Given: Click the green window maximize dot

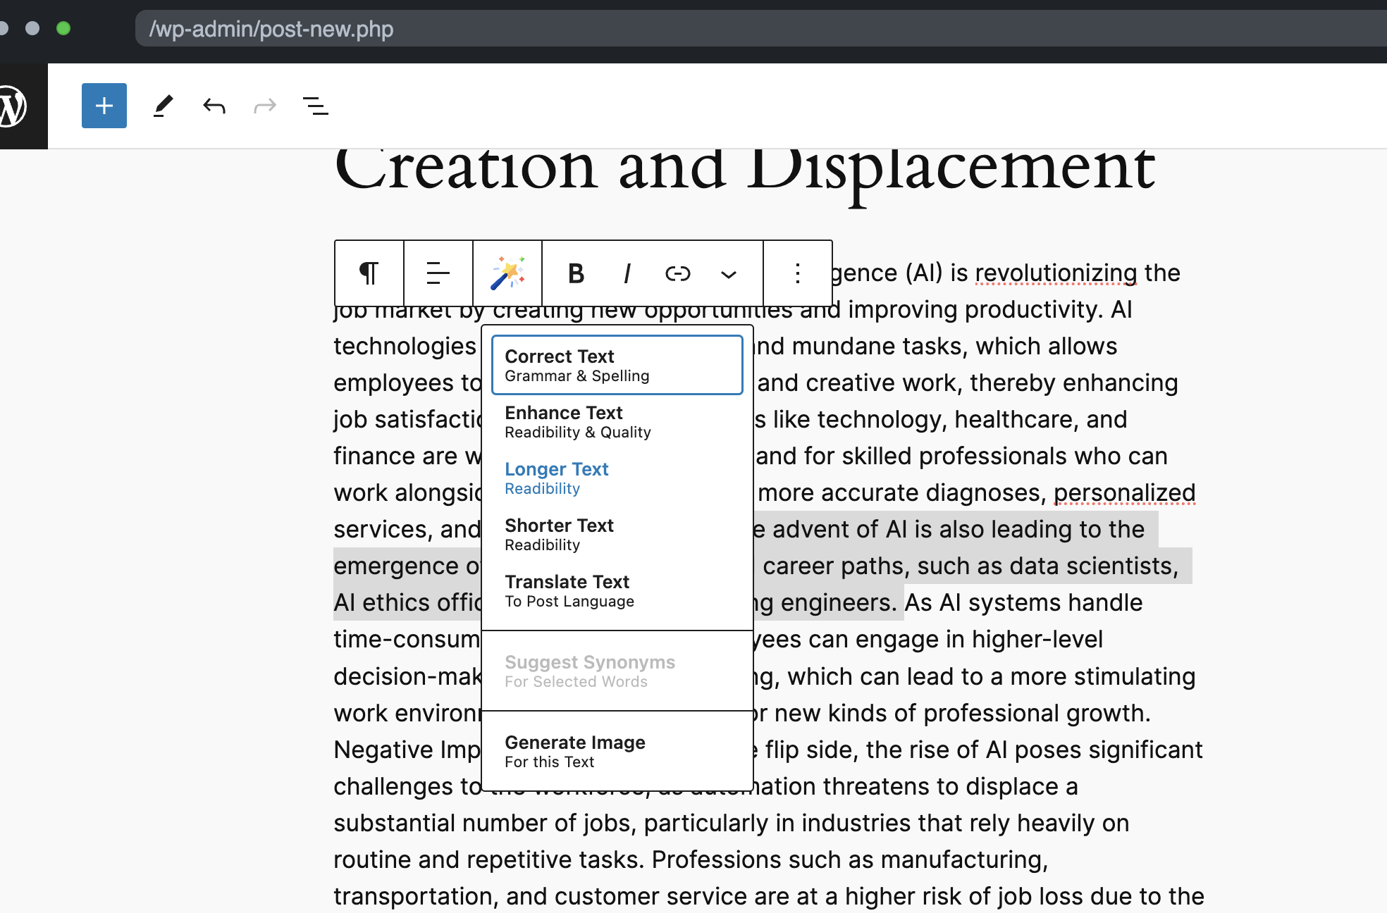Looking at the screenshot, I should coord(63,28).
